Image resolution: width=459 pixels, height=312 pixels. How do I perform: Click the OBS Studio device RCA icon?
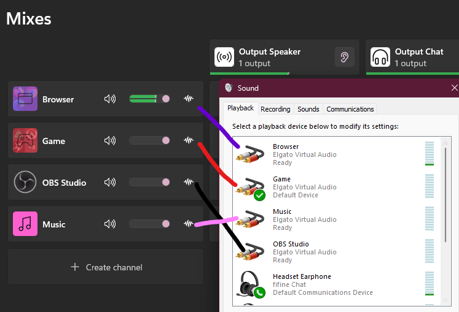250,251
